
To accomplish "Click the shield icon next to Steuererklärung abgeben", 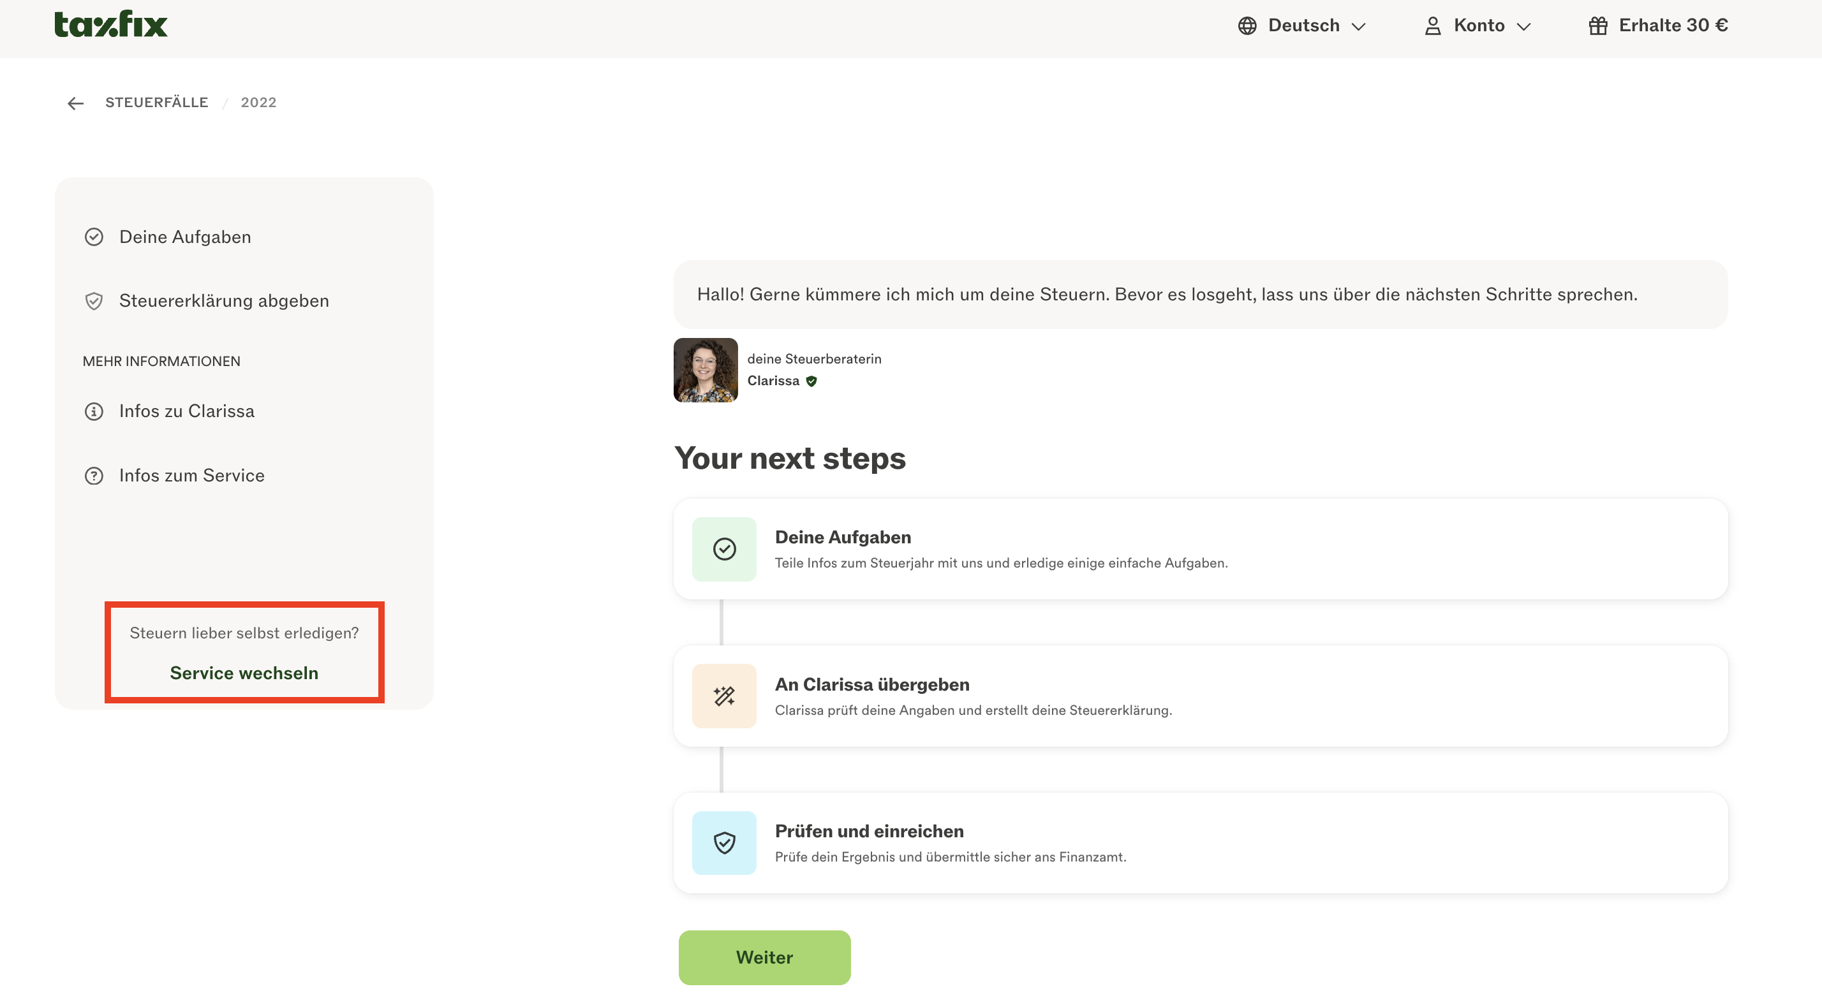I will tap(93, 301).
